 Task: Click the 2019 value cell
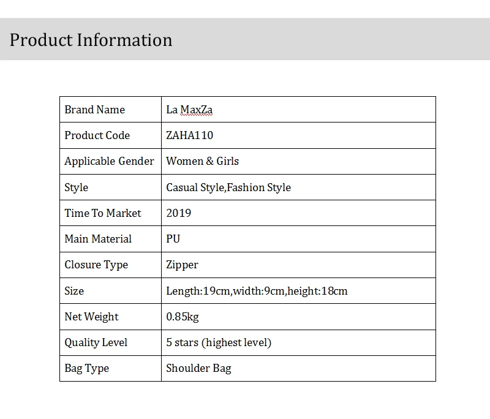click(x=298, y=213)
